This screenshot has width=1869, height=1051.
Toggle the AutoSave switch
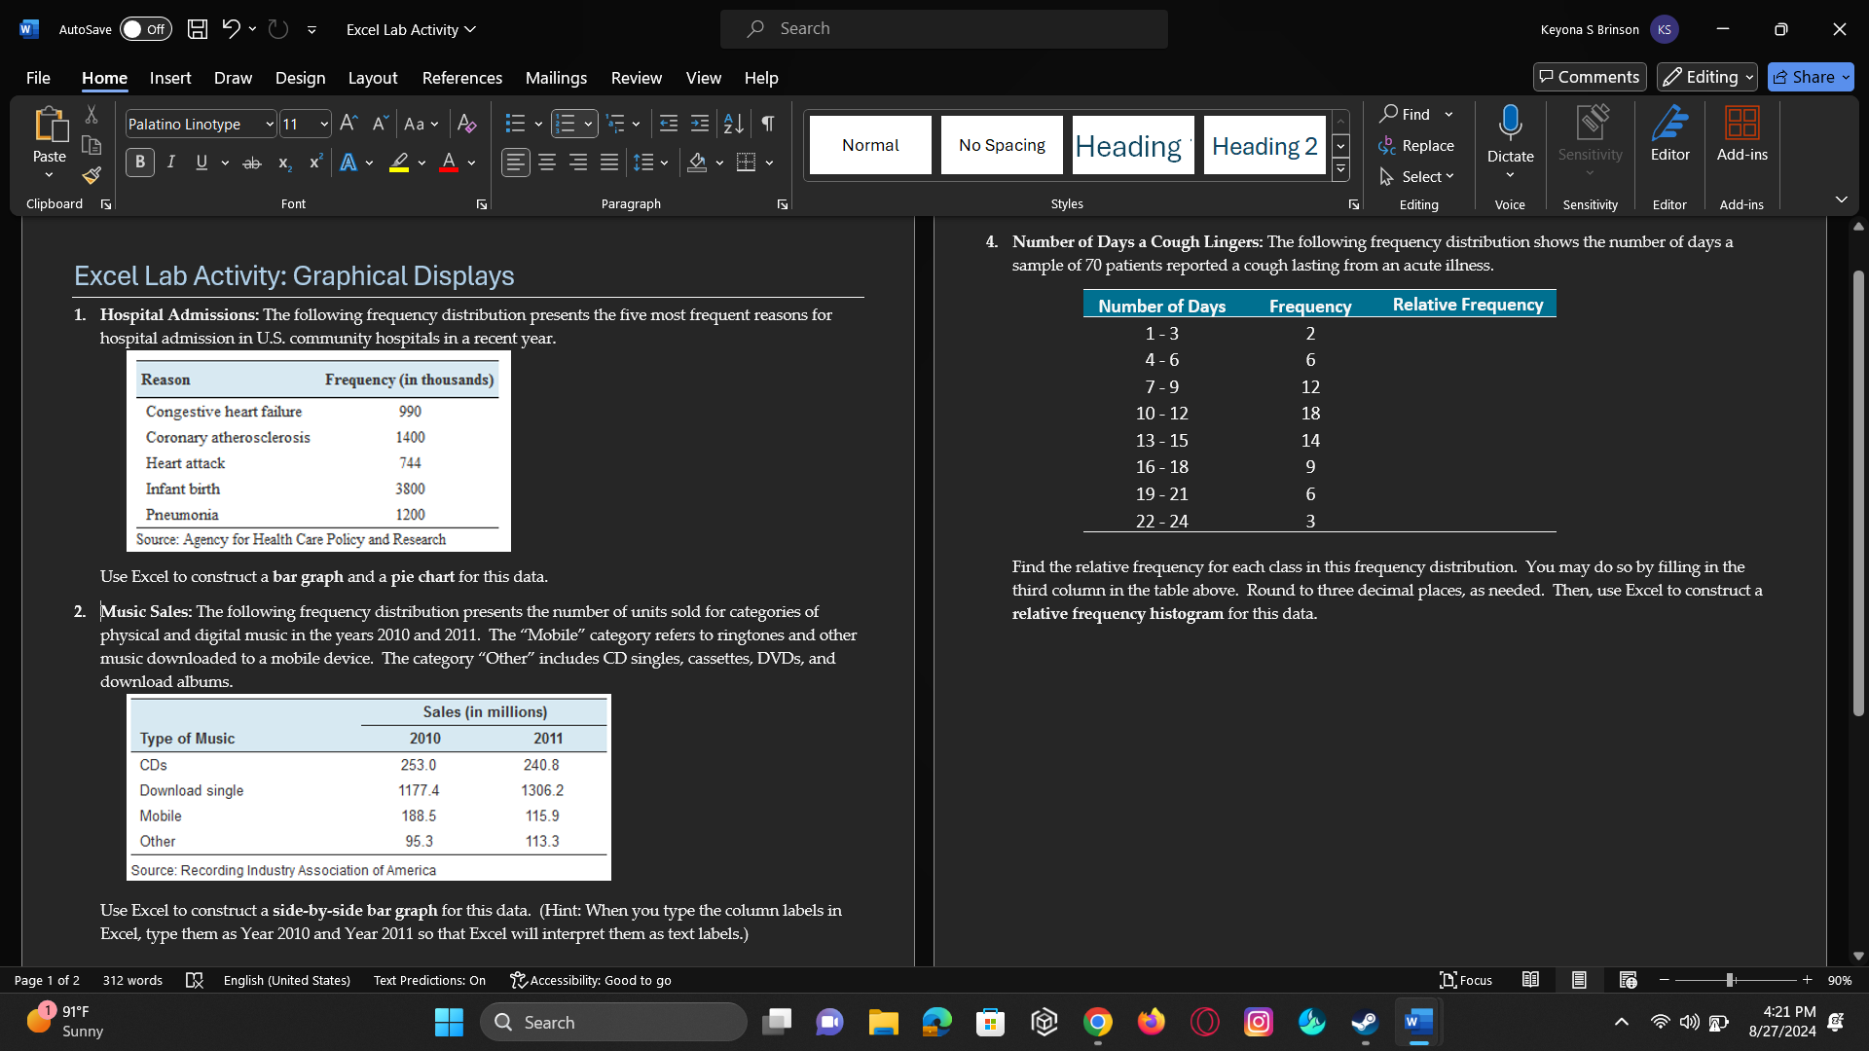pos(146,29)
